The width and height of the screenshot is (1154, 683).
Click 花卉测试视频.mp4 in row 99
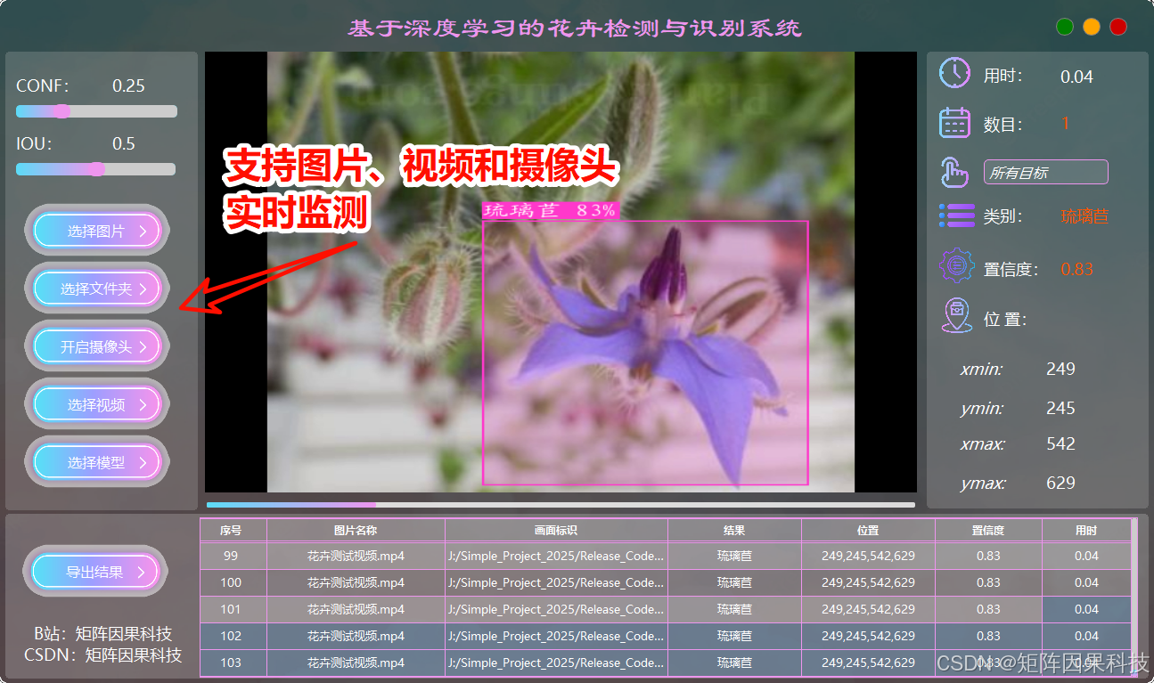coord(356,556)
